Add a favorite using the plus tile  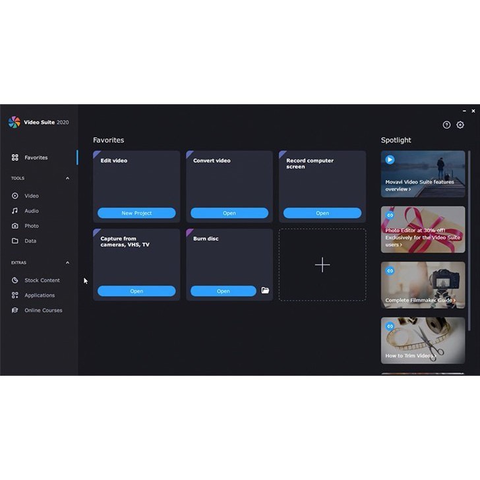322,265
